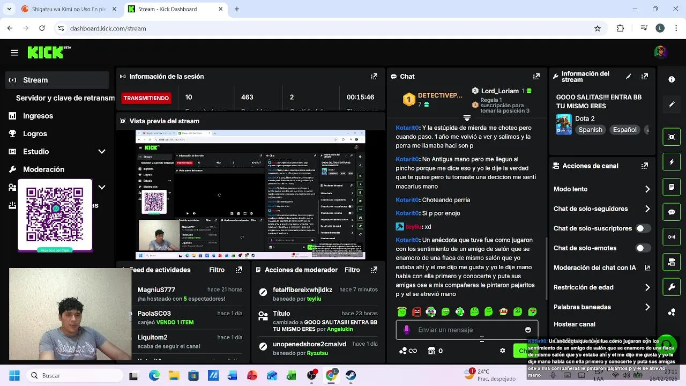This screenshot has width=686, height=386.
Task: Expand the Estudio sidebar section
Action: click(101, 152)
